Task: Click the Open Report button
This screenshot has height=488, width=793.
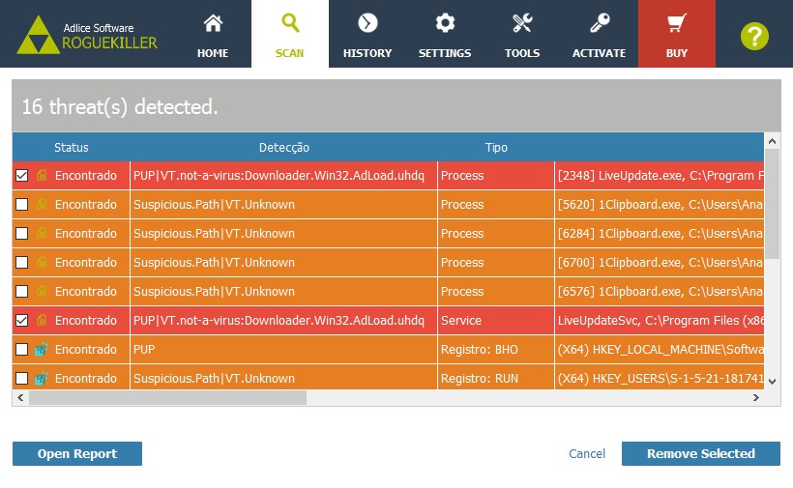Action: pos(77,453)
